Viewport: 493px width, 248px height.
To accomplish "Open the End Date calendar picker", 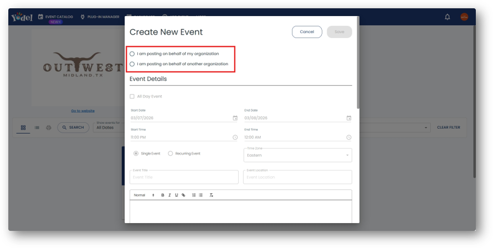I will 348,118.
